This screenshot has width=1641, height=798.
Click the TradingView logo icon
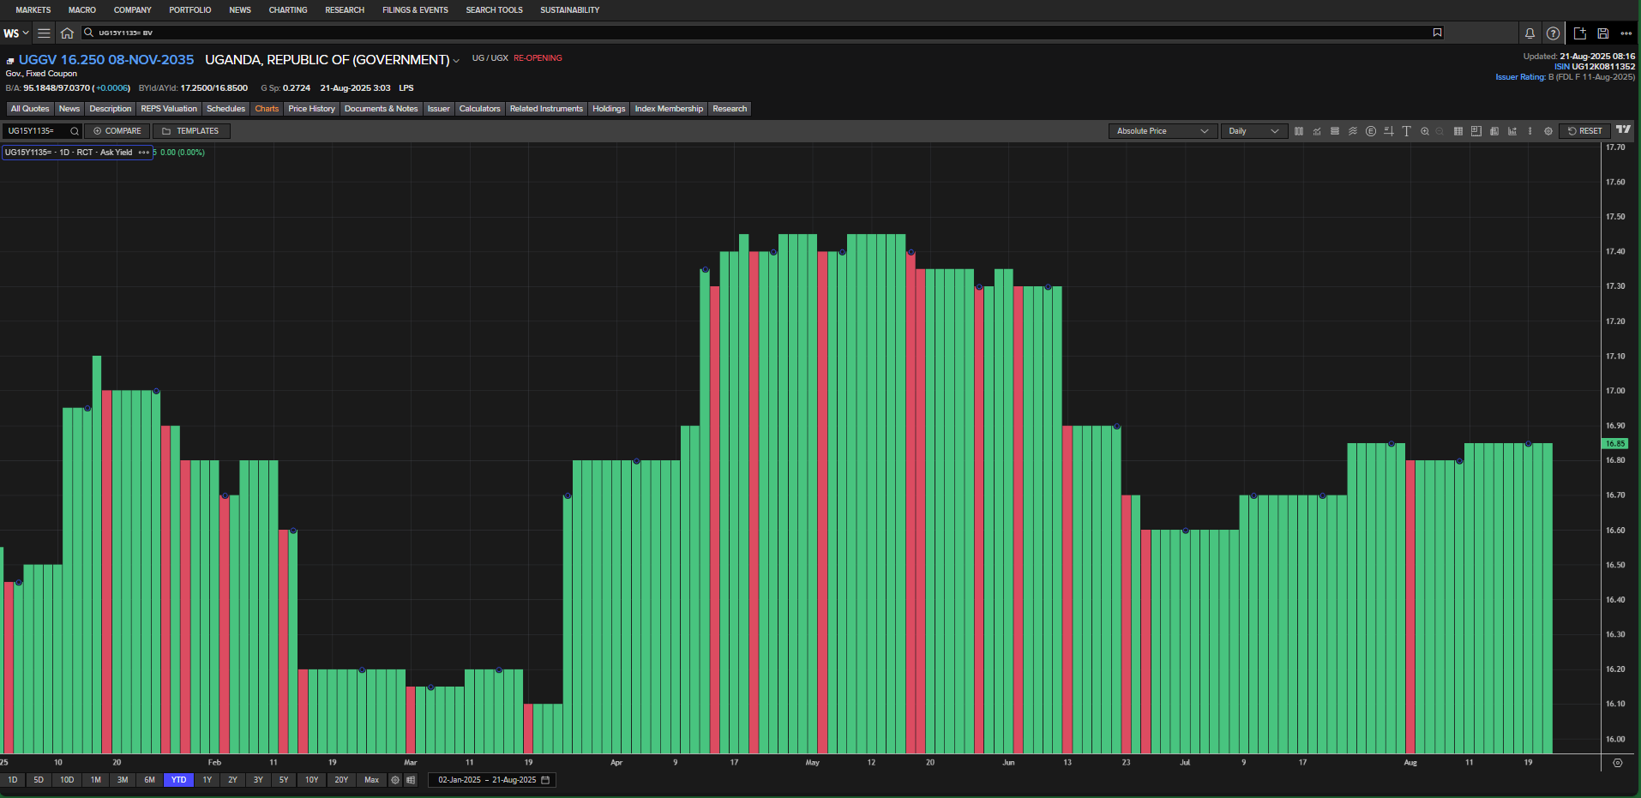point(1624,129)
